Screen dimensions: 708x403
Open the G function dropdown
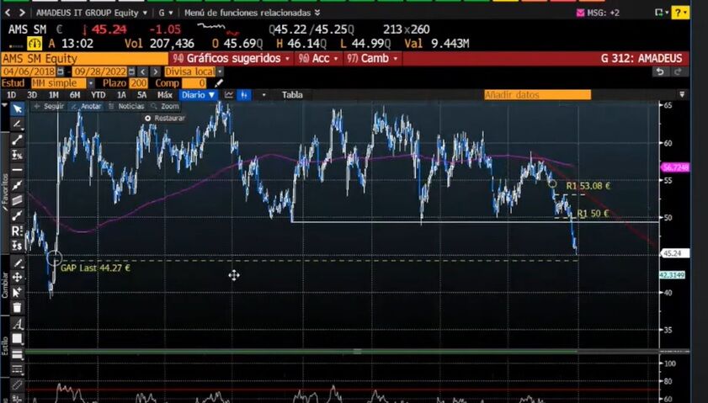tap(165, 13)
